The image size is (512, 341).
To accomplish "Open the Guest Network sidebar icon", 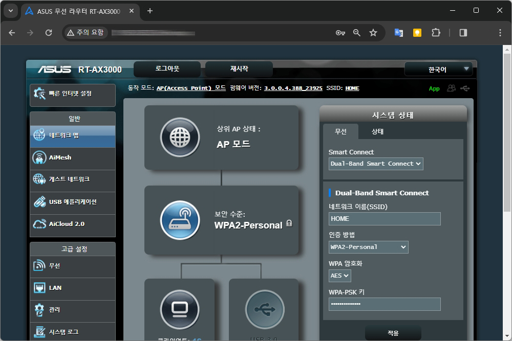I will 39,179.
